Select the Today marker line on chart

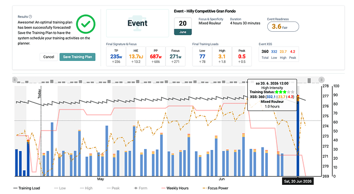click(41, 131)
